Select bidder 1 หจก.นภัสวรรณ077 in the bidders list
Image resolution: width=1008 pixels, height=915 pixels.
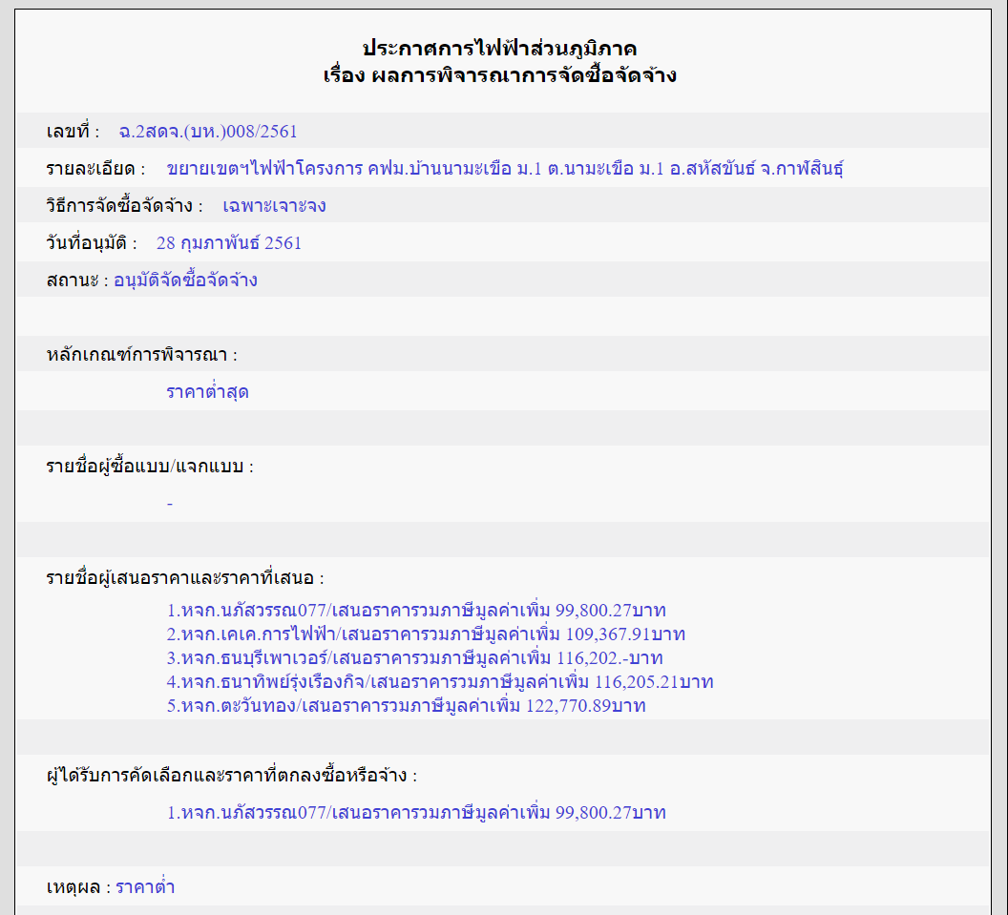click(x=416, y=610)
